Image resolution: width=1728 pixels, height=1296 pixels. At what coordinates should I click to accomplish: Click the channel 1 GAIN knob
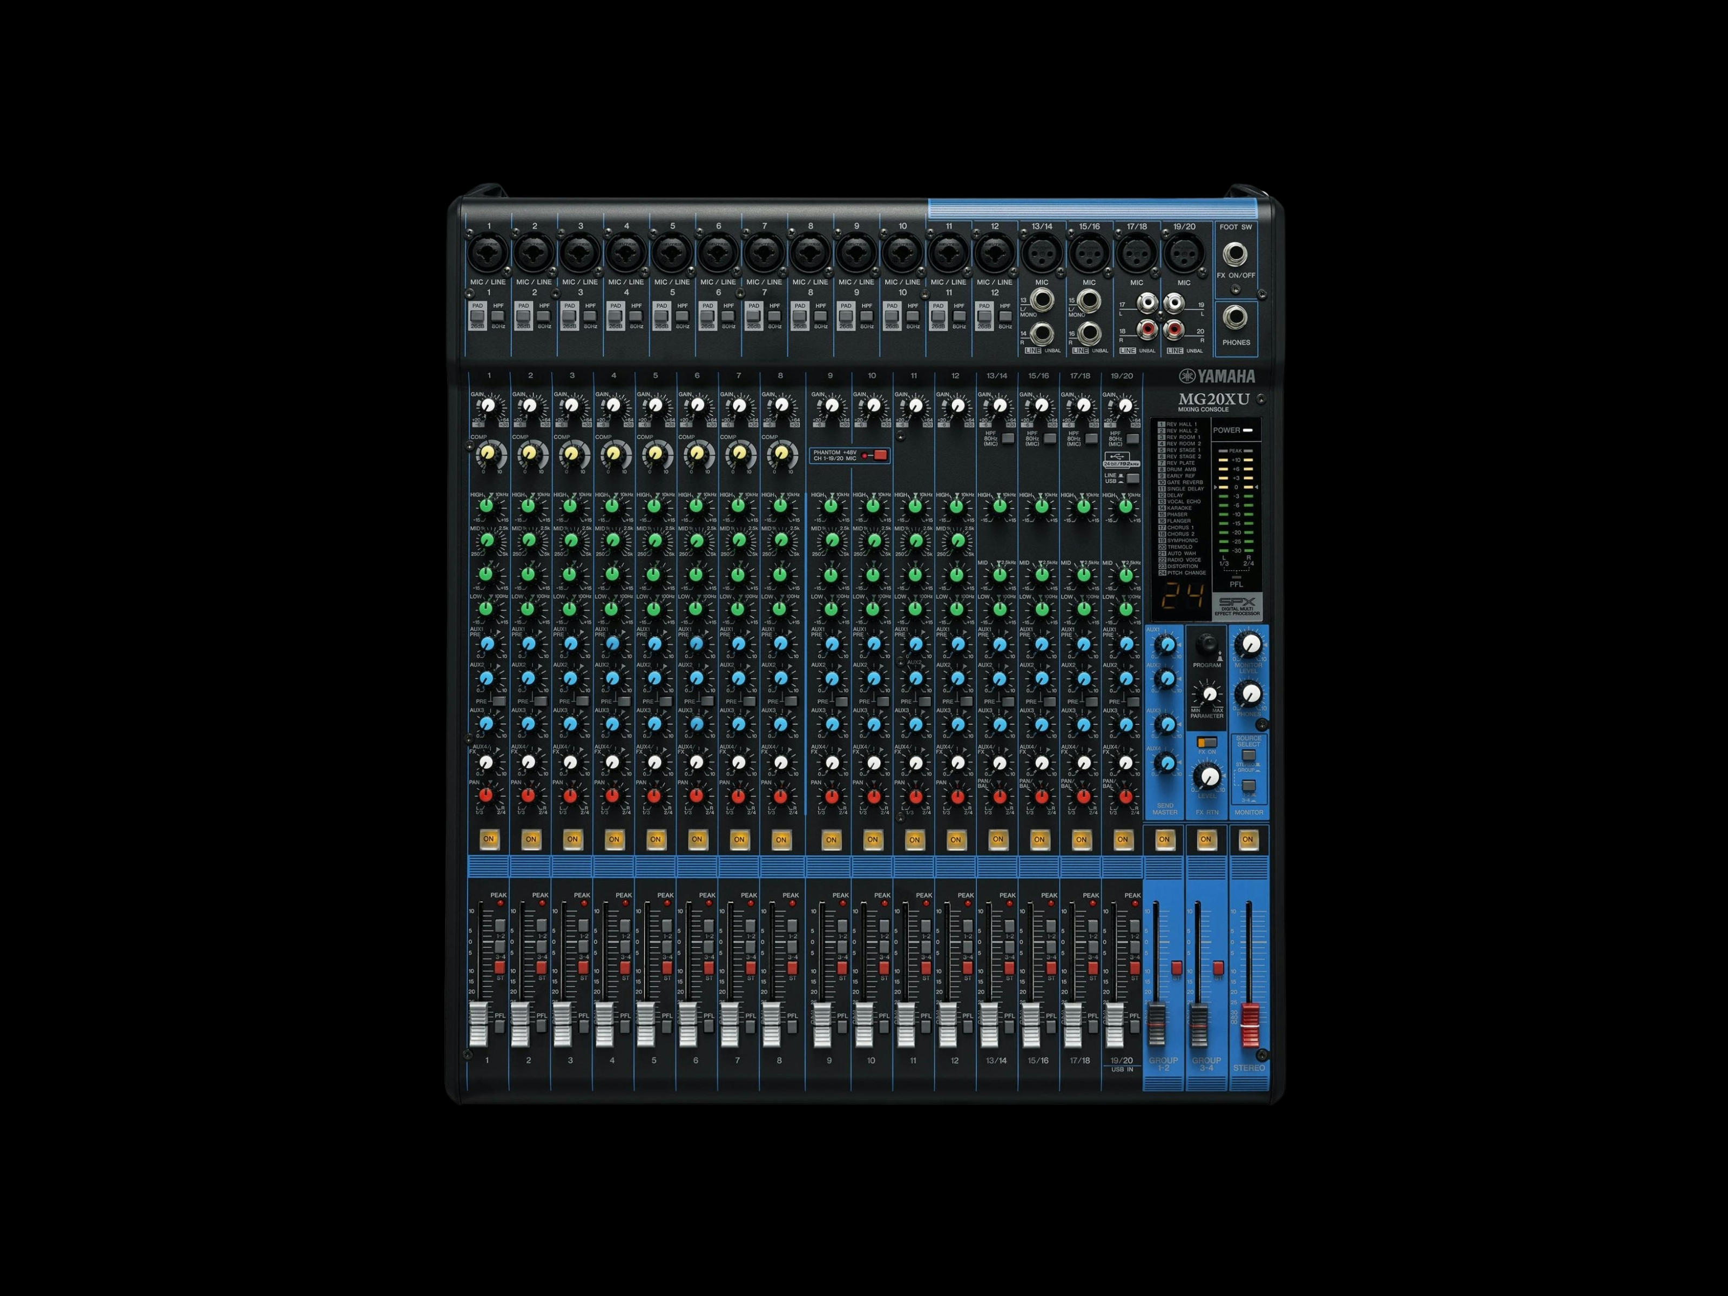(x=488, y=406)
